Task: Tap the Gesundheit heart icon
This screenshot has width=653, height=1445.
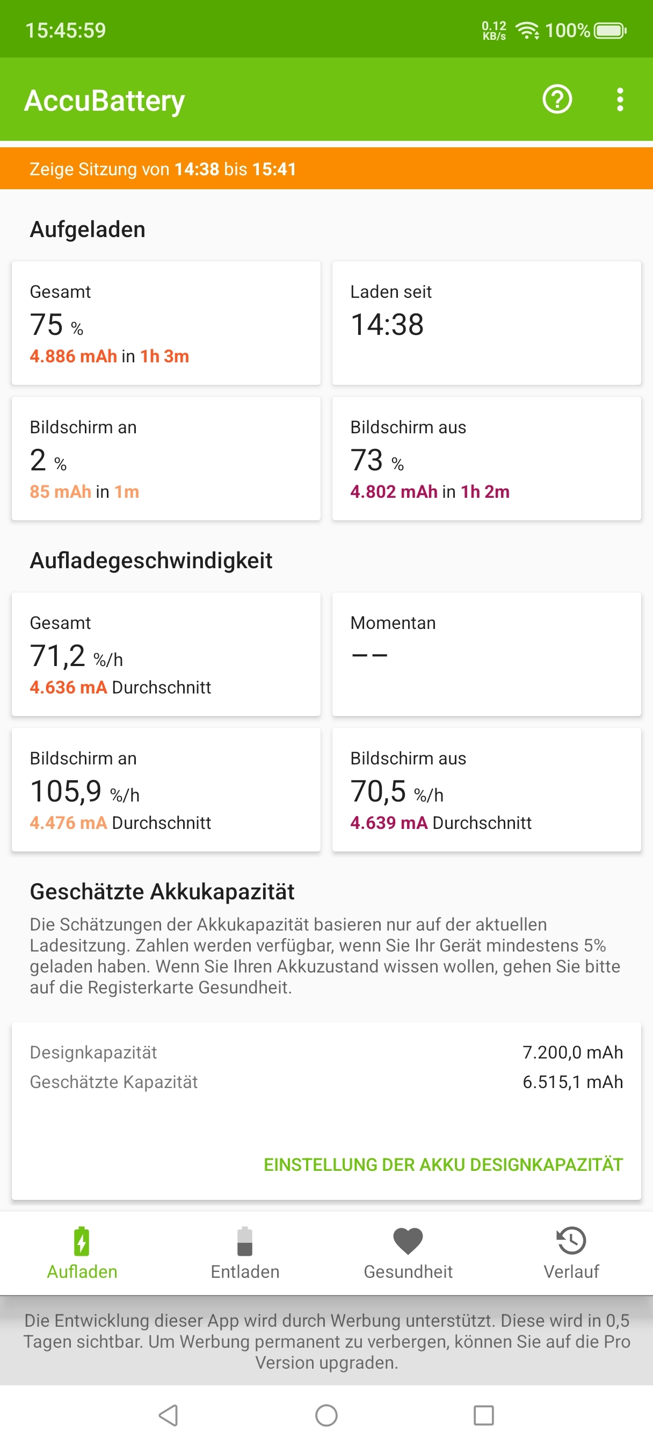Action: coord(408,1240)
